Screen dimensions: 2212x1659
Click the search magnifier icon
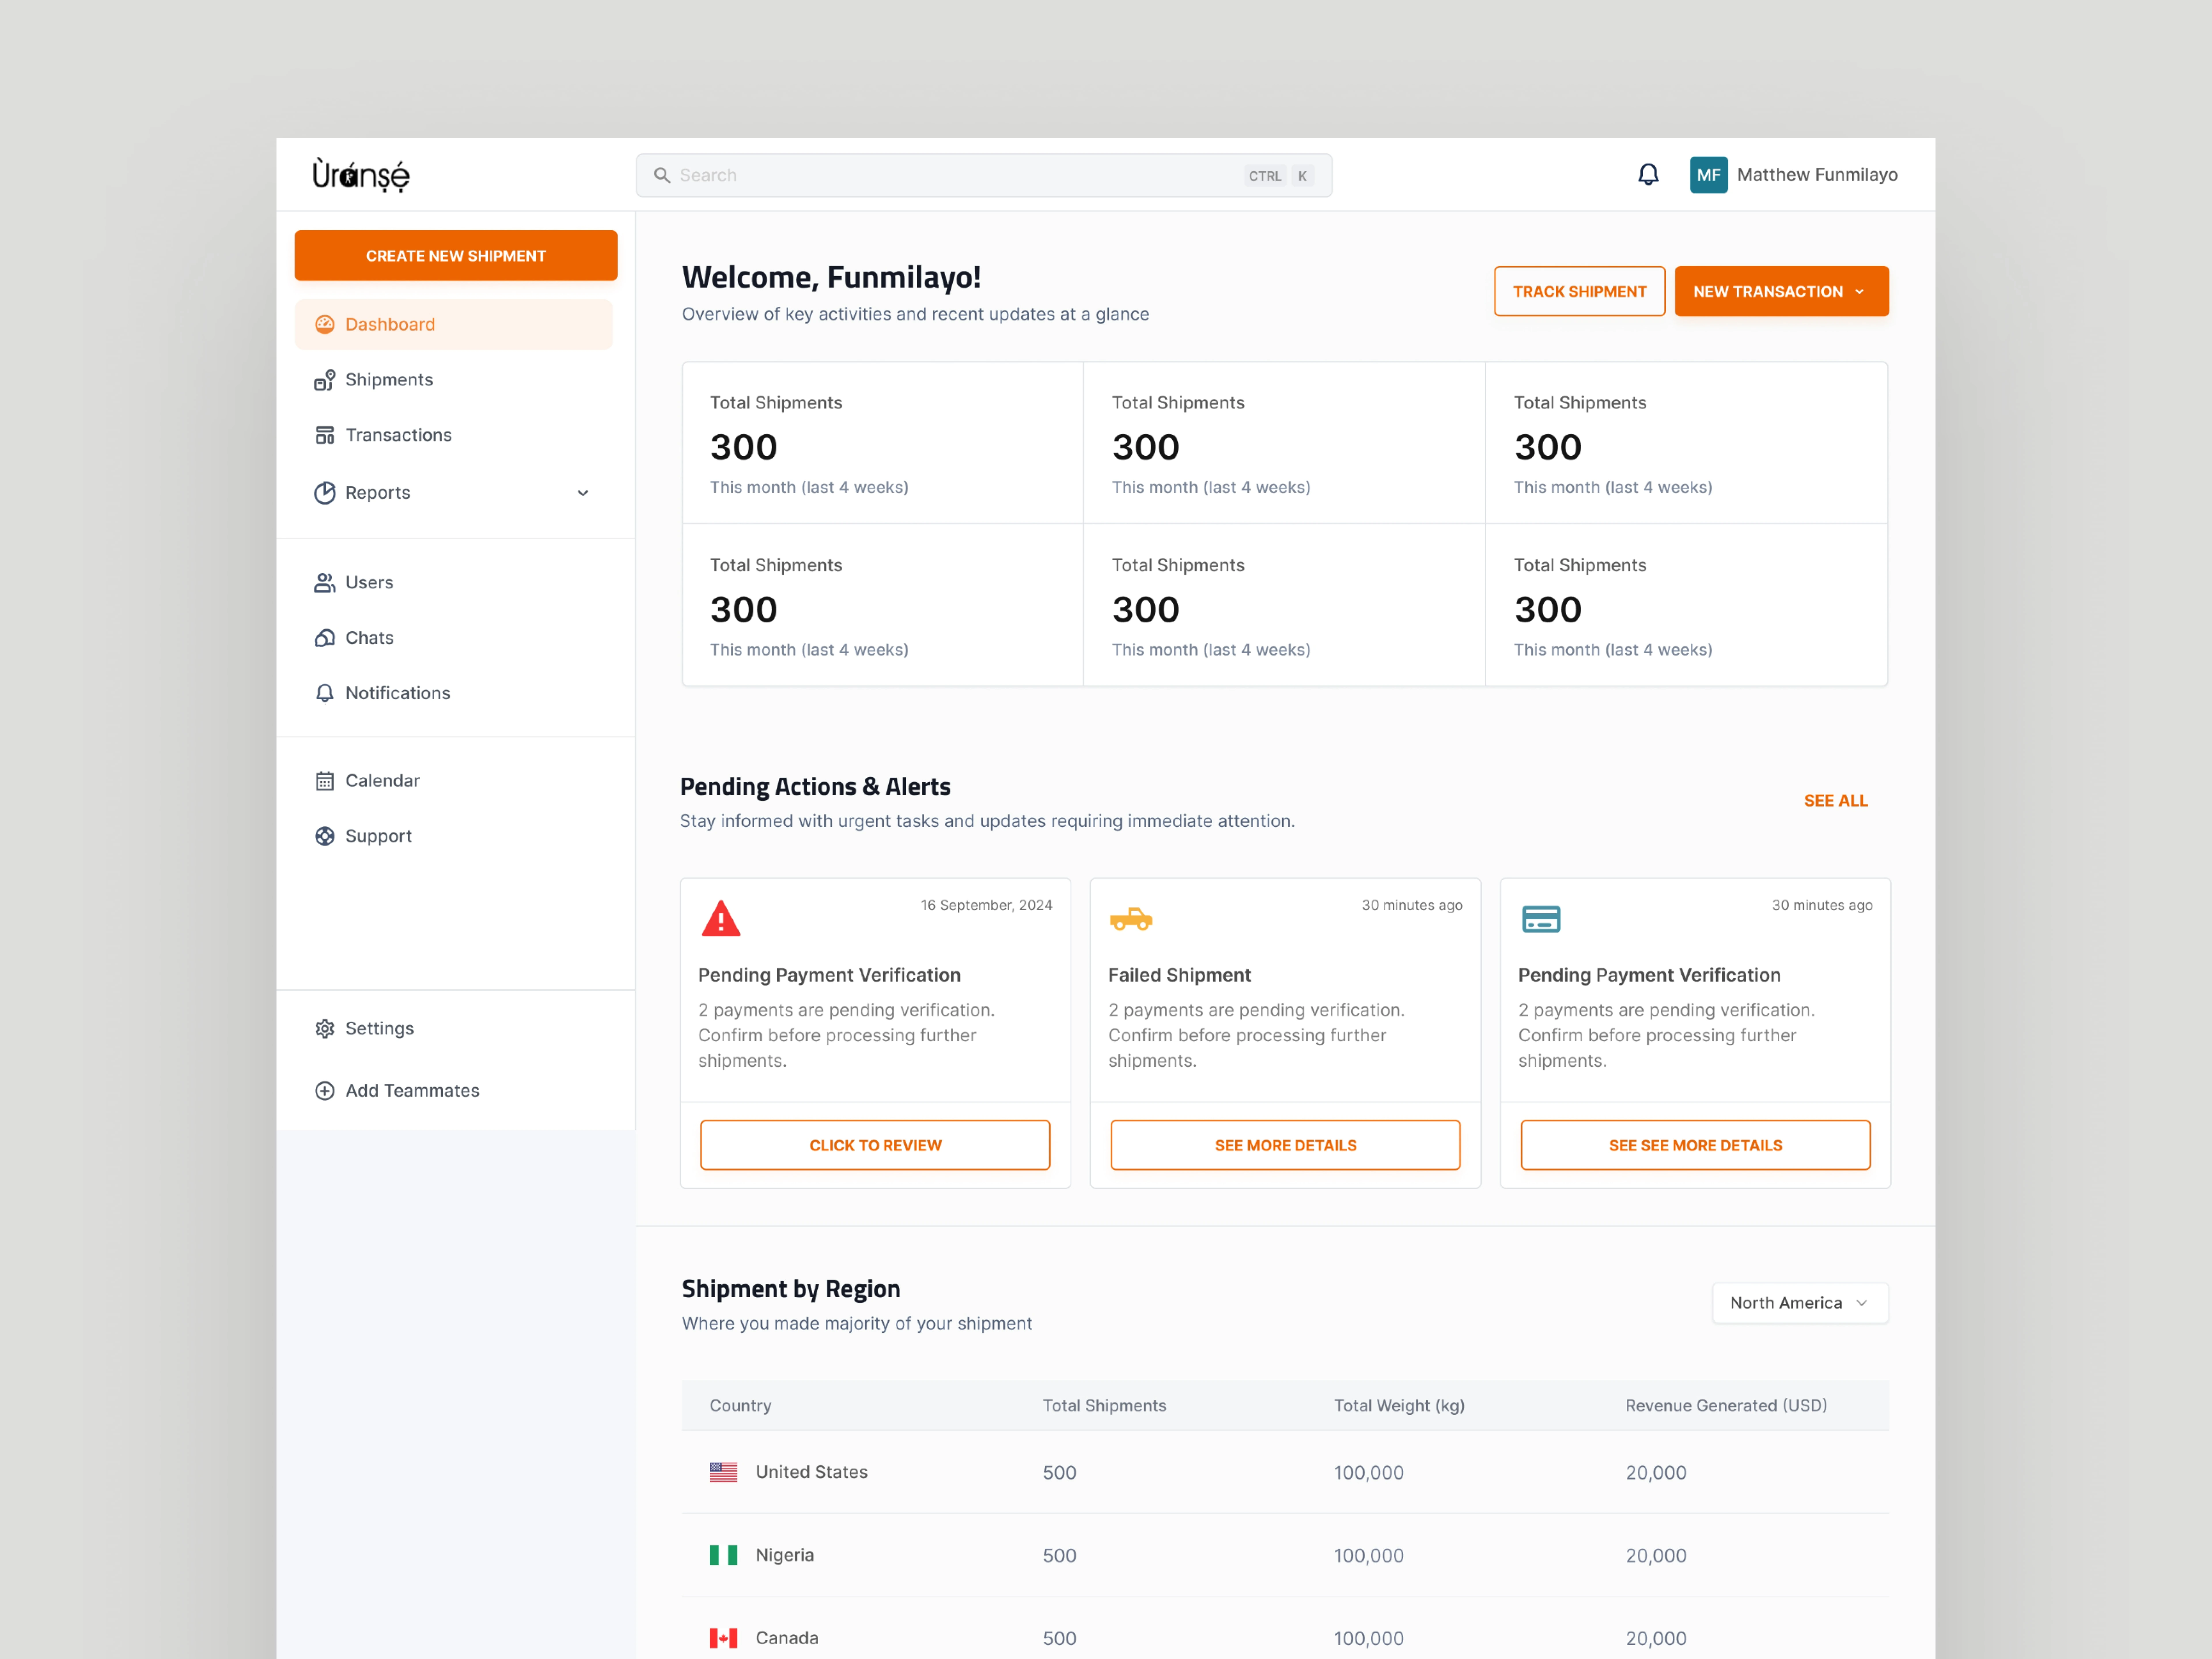pos(662,175)
